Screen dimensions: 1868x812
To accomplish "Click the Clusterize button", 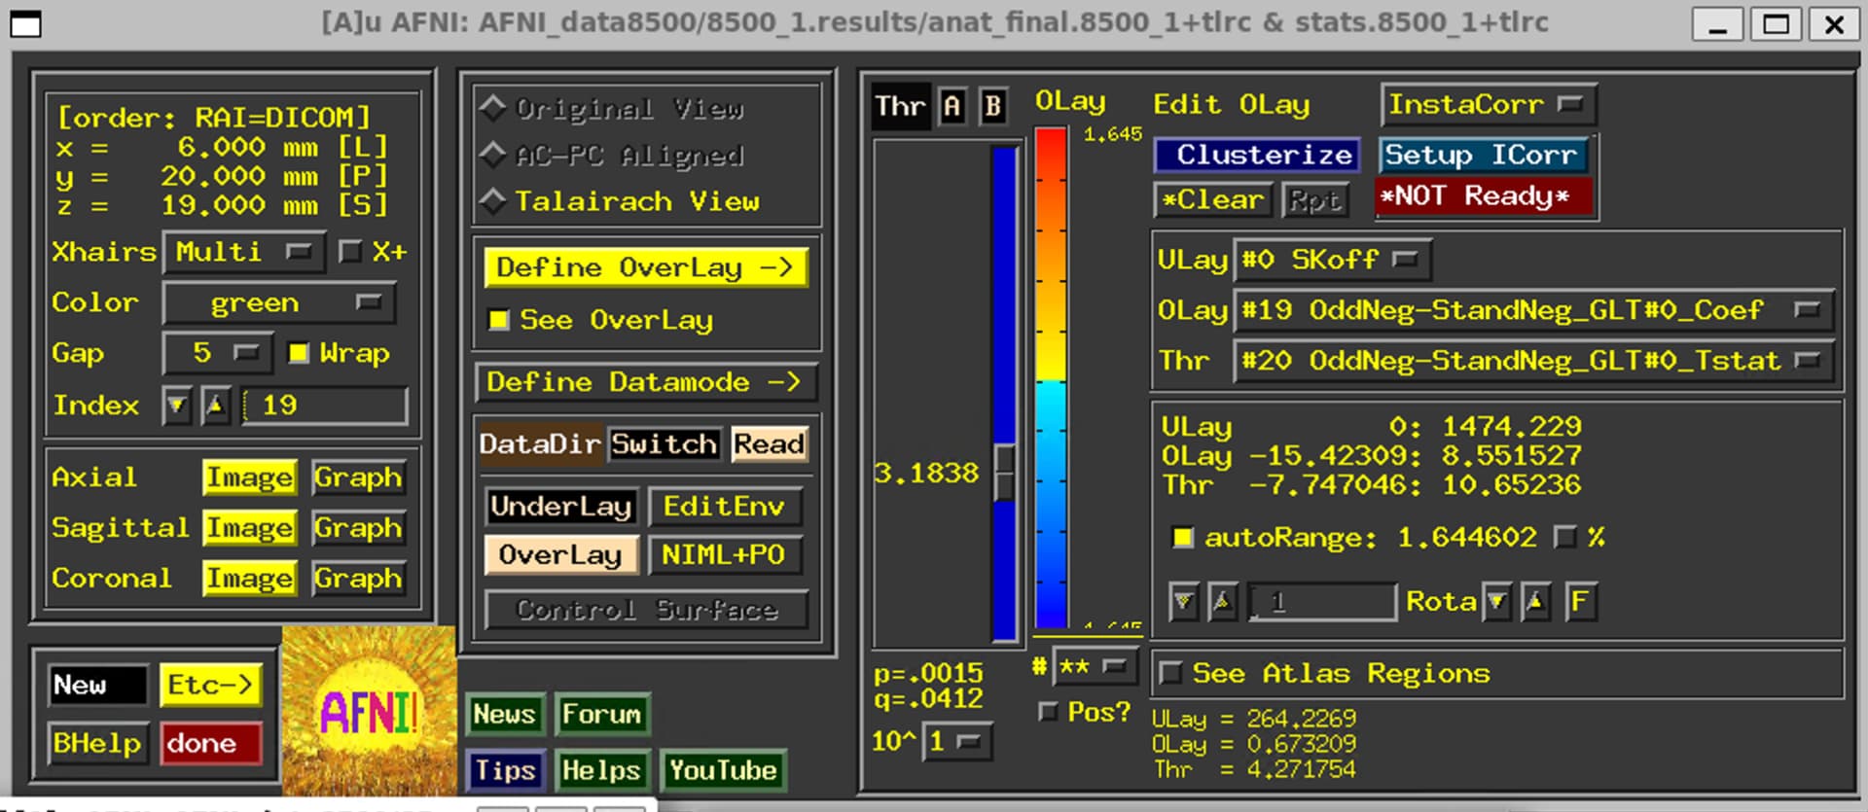I will [1257, 155].
